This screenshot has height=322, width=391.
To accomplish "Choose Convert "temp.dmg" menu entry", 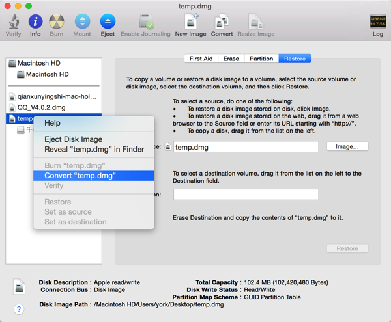I will click(94, 176).
